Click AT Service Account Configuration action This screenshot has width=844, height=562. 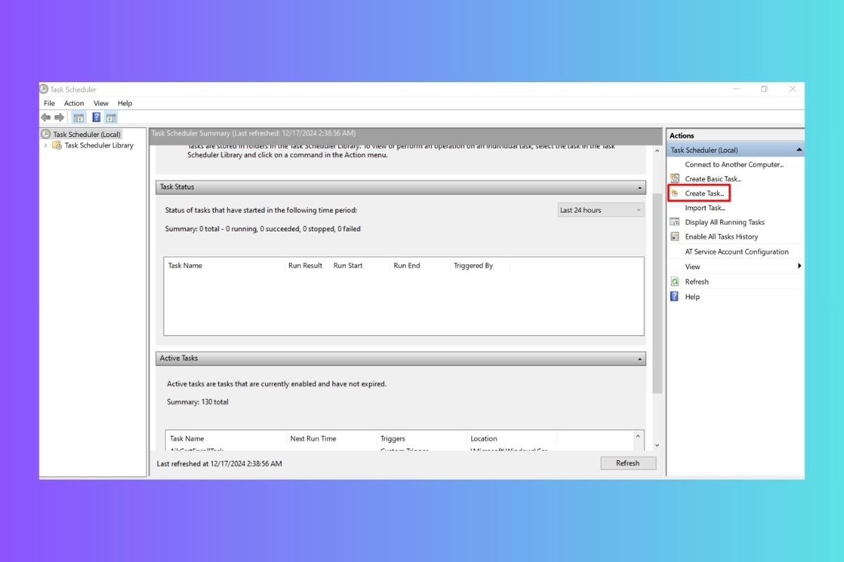click(x=737, y=251)
